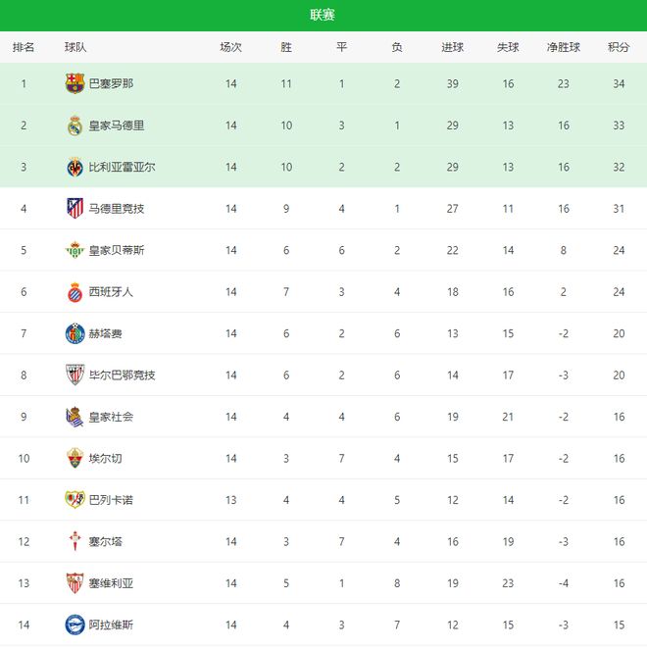
Task: Click the Real Sociedad club crest icon
Action: point(75,417)
